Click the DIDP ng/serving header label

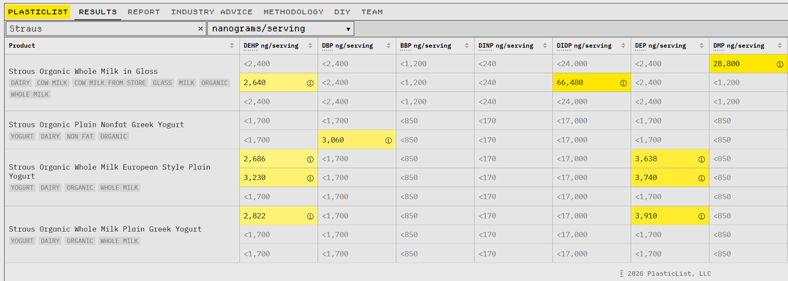tap(584, 46)
